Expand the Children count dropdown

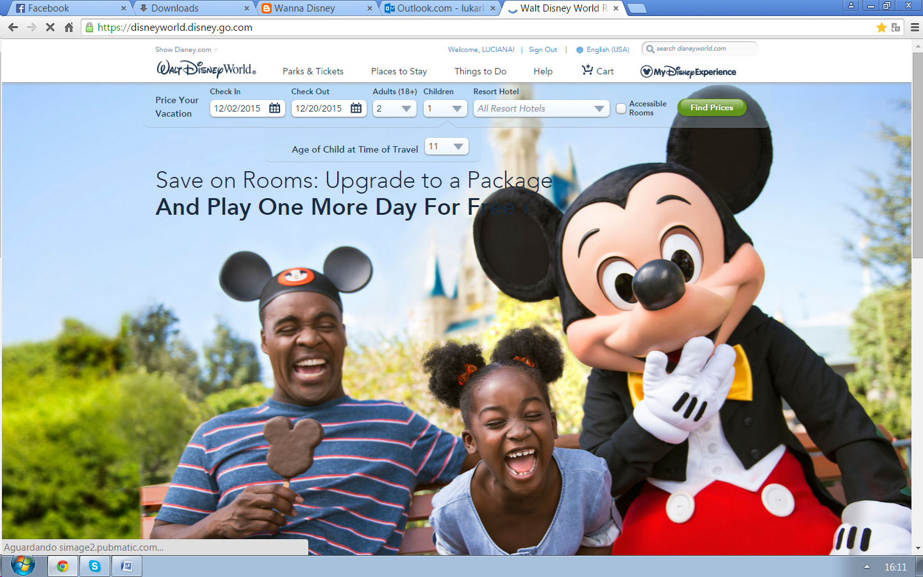(x=445, y=108)
